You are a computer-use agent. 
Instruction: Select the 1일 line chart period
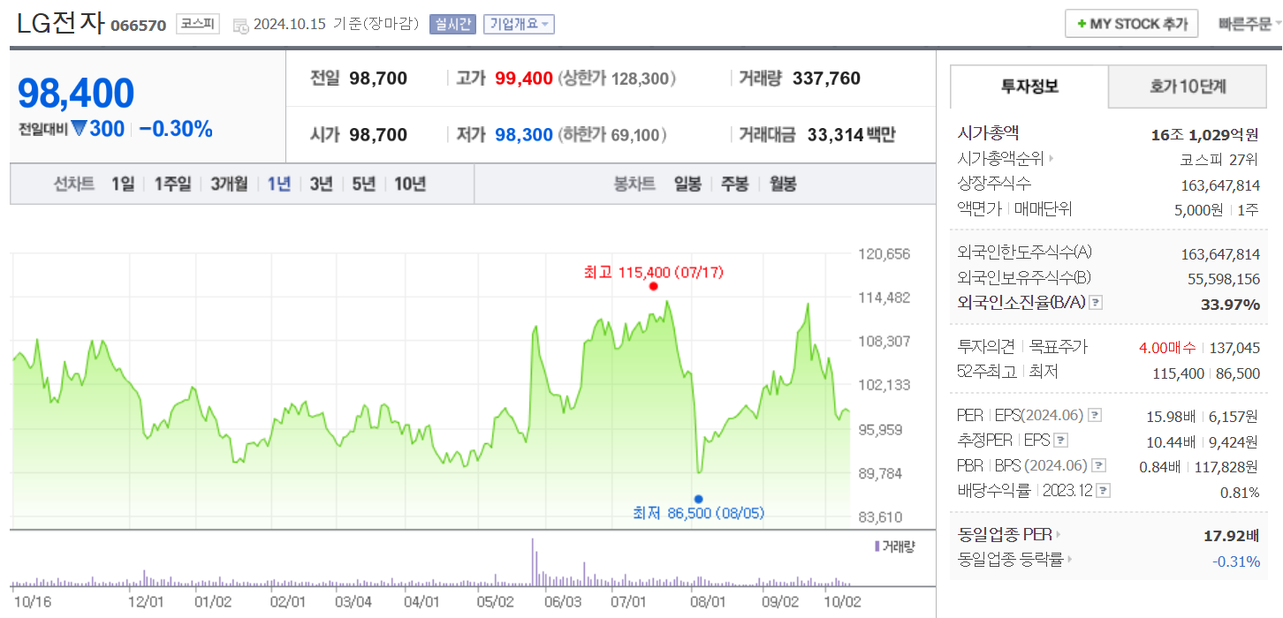click(123, 185)
